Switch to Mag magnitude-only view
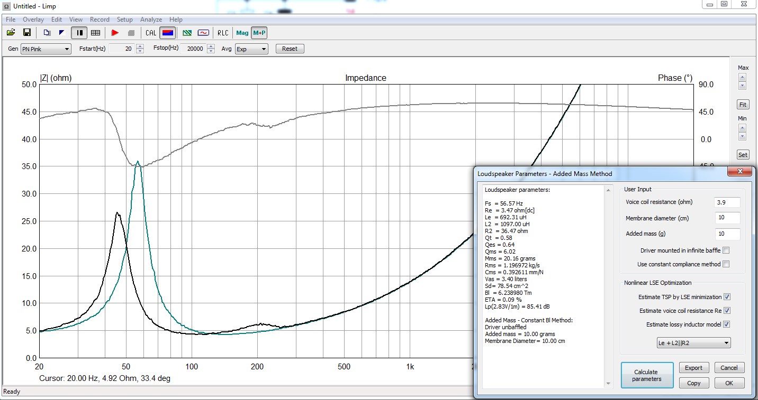This screenshot has width=758, height=400. (242, 33)
